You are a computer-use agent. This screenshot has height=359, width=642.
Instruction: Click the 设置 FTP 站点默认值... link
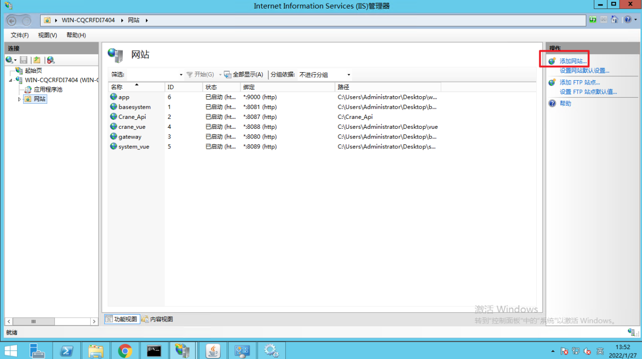[588, 92]
